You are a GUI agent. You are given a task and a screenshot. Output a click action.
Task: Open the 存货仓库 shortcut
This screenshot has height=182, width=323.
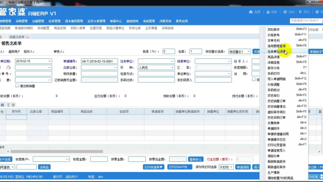[x=135, y=28]
